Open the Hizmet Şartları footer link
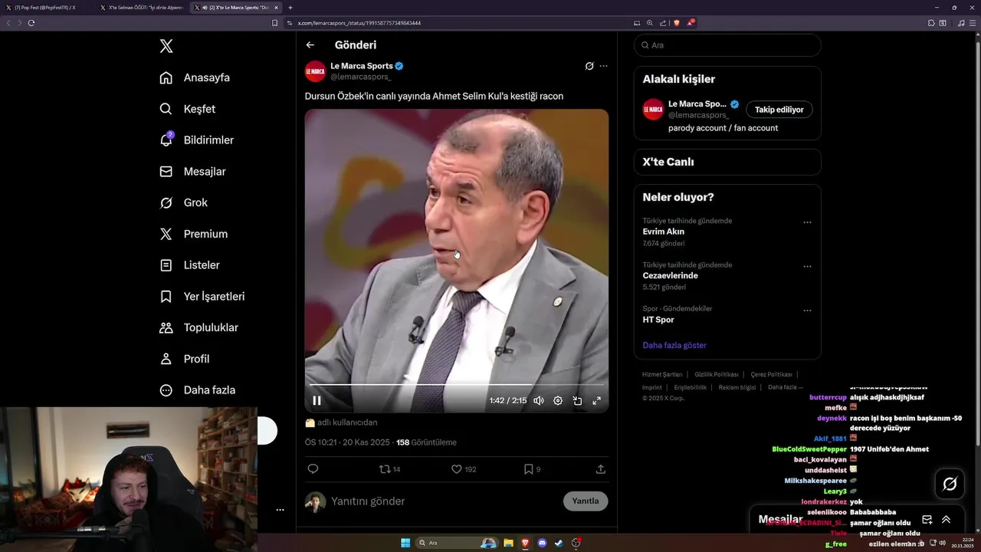Image resolution: width=981 pixels, height=552 pixels. click(x=662, y=374)
